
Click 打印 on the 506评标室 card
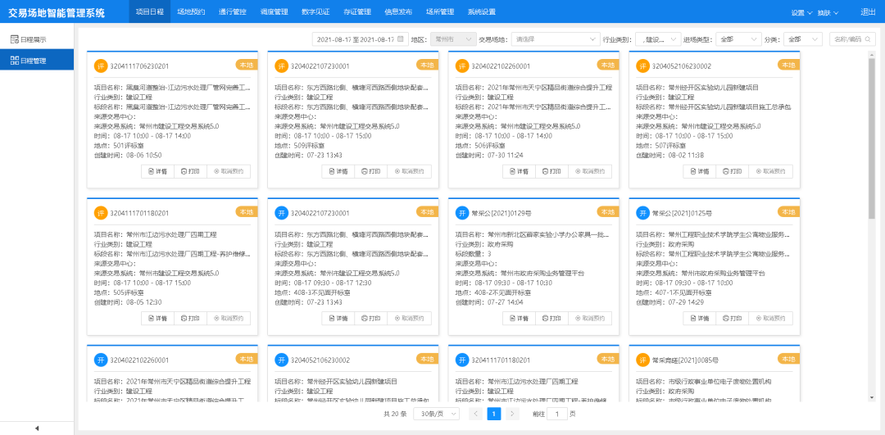tap(551, 171)
